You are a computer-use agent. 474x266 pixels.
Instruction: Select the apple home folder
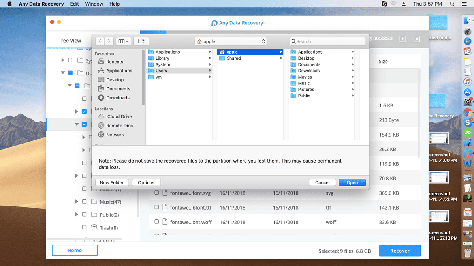click(251, 52)
